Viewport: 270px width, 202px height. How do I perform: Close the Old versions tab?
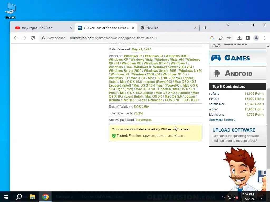coord(133,28)
